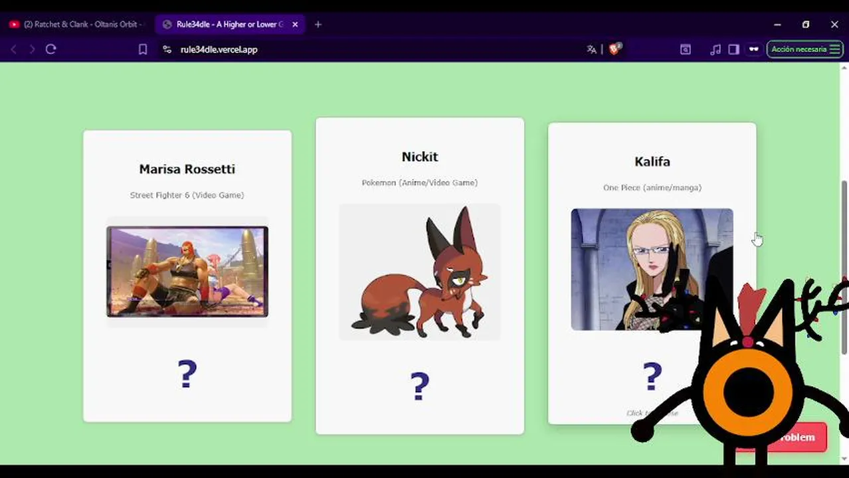Click the question mark under Marisa Rossetti

187,374
